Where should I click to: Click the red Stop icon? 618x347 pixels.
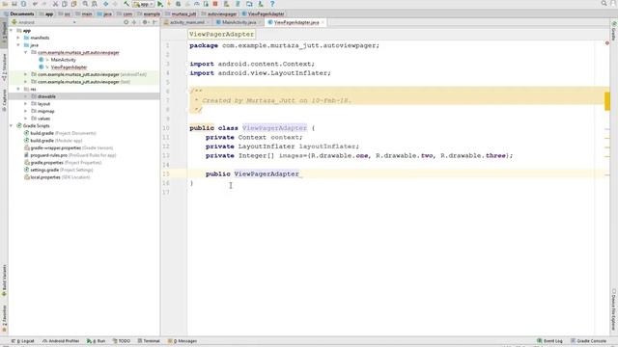[x=215, y=4]
